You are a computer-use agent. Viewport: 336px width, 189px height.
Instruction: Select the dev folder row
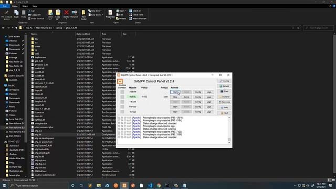82,39
